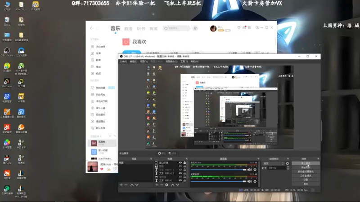Click the WeGame desktop icon
The height and width of the screenshot is (202, 360).
pos(7,83)
